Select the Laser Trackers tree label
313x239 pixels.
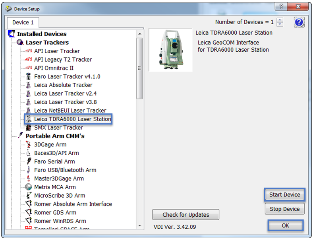point(47,43)
